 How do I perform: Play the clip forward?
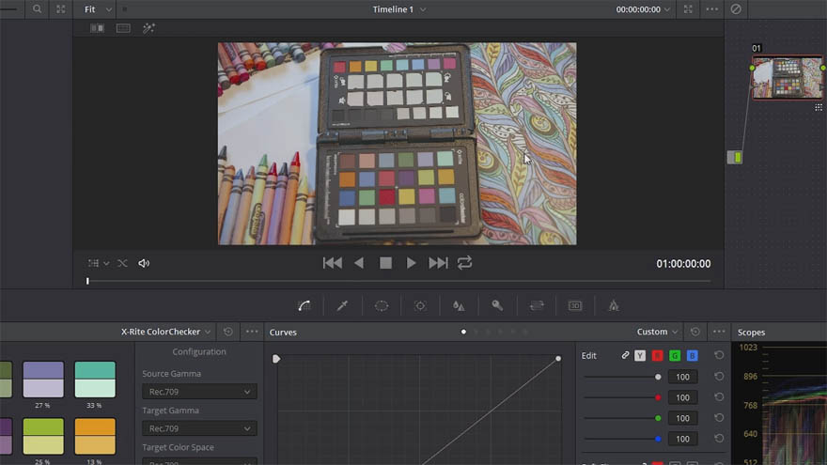point(412,262)
